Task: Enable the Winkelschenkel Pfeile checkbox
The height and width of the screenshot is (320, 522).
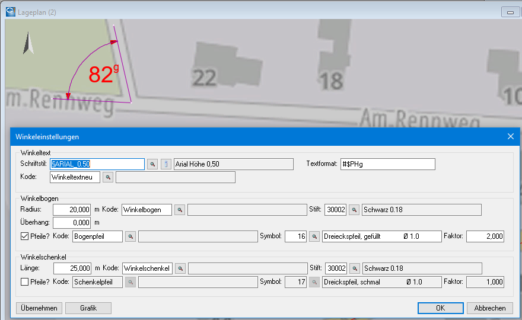Action: (25, 282)
